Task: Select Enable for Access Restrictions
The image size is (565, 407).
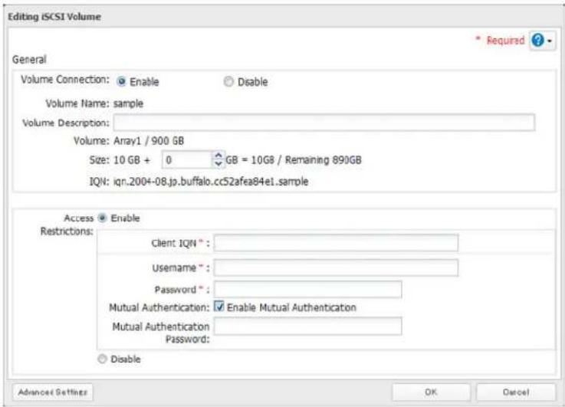Action: [x=102, y=218]
